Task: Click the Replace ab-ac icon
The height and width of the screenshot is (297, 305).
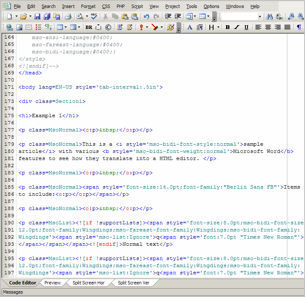Action: click(x=279, y=16)
